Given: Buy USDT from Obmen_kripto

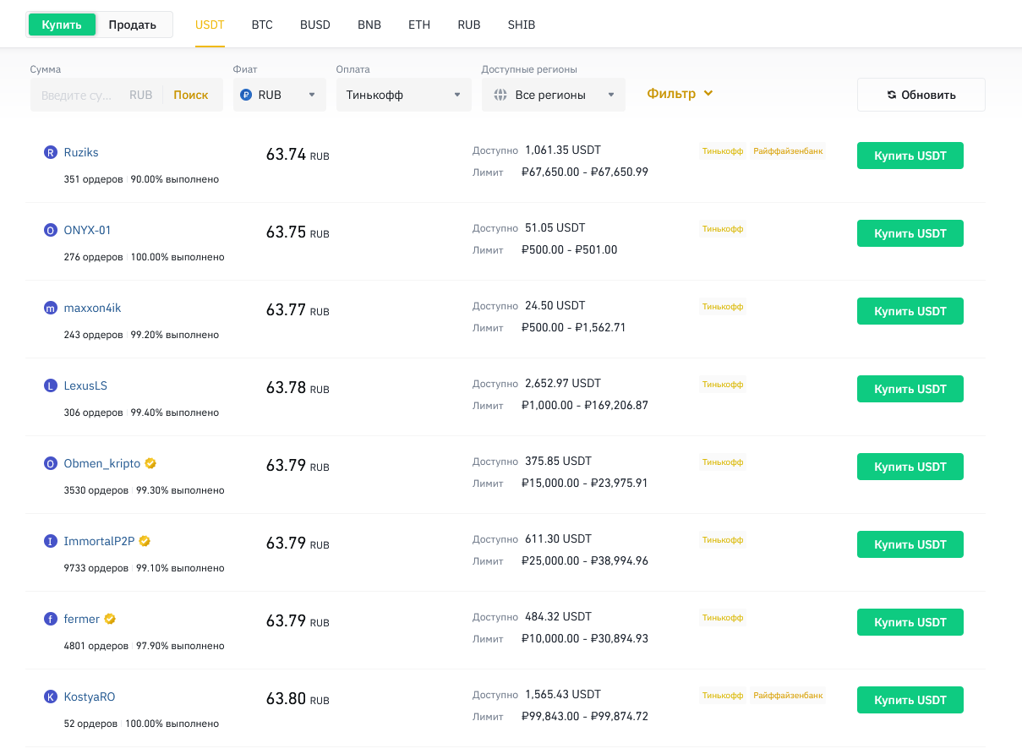Looking at the screenshot, I should (x=910, y=467).
